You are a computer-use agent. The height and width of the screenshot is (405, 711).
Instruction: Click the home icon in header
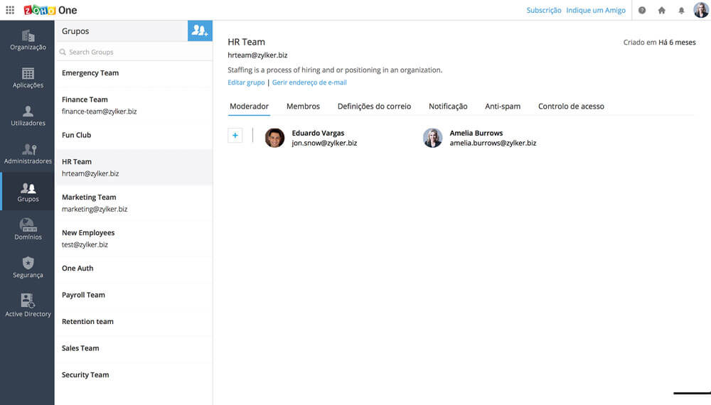point(662,11)
